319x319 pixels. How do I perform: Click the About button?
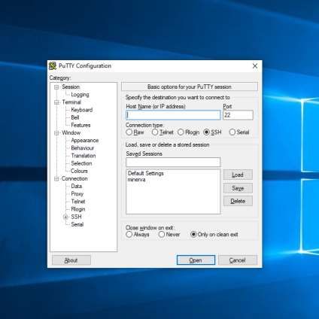pyautogui.click(x=71, y=260)
